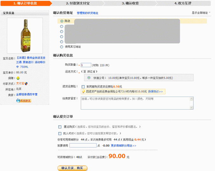Open the 投保协议 link
This screenshot has width=215, height=171.
[x=155, y=92]
